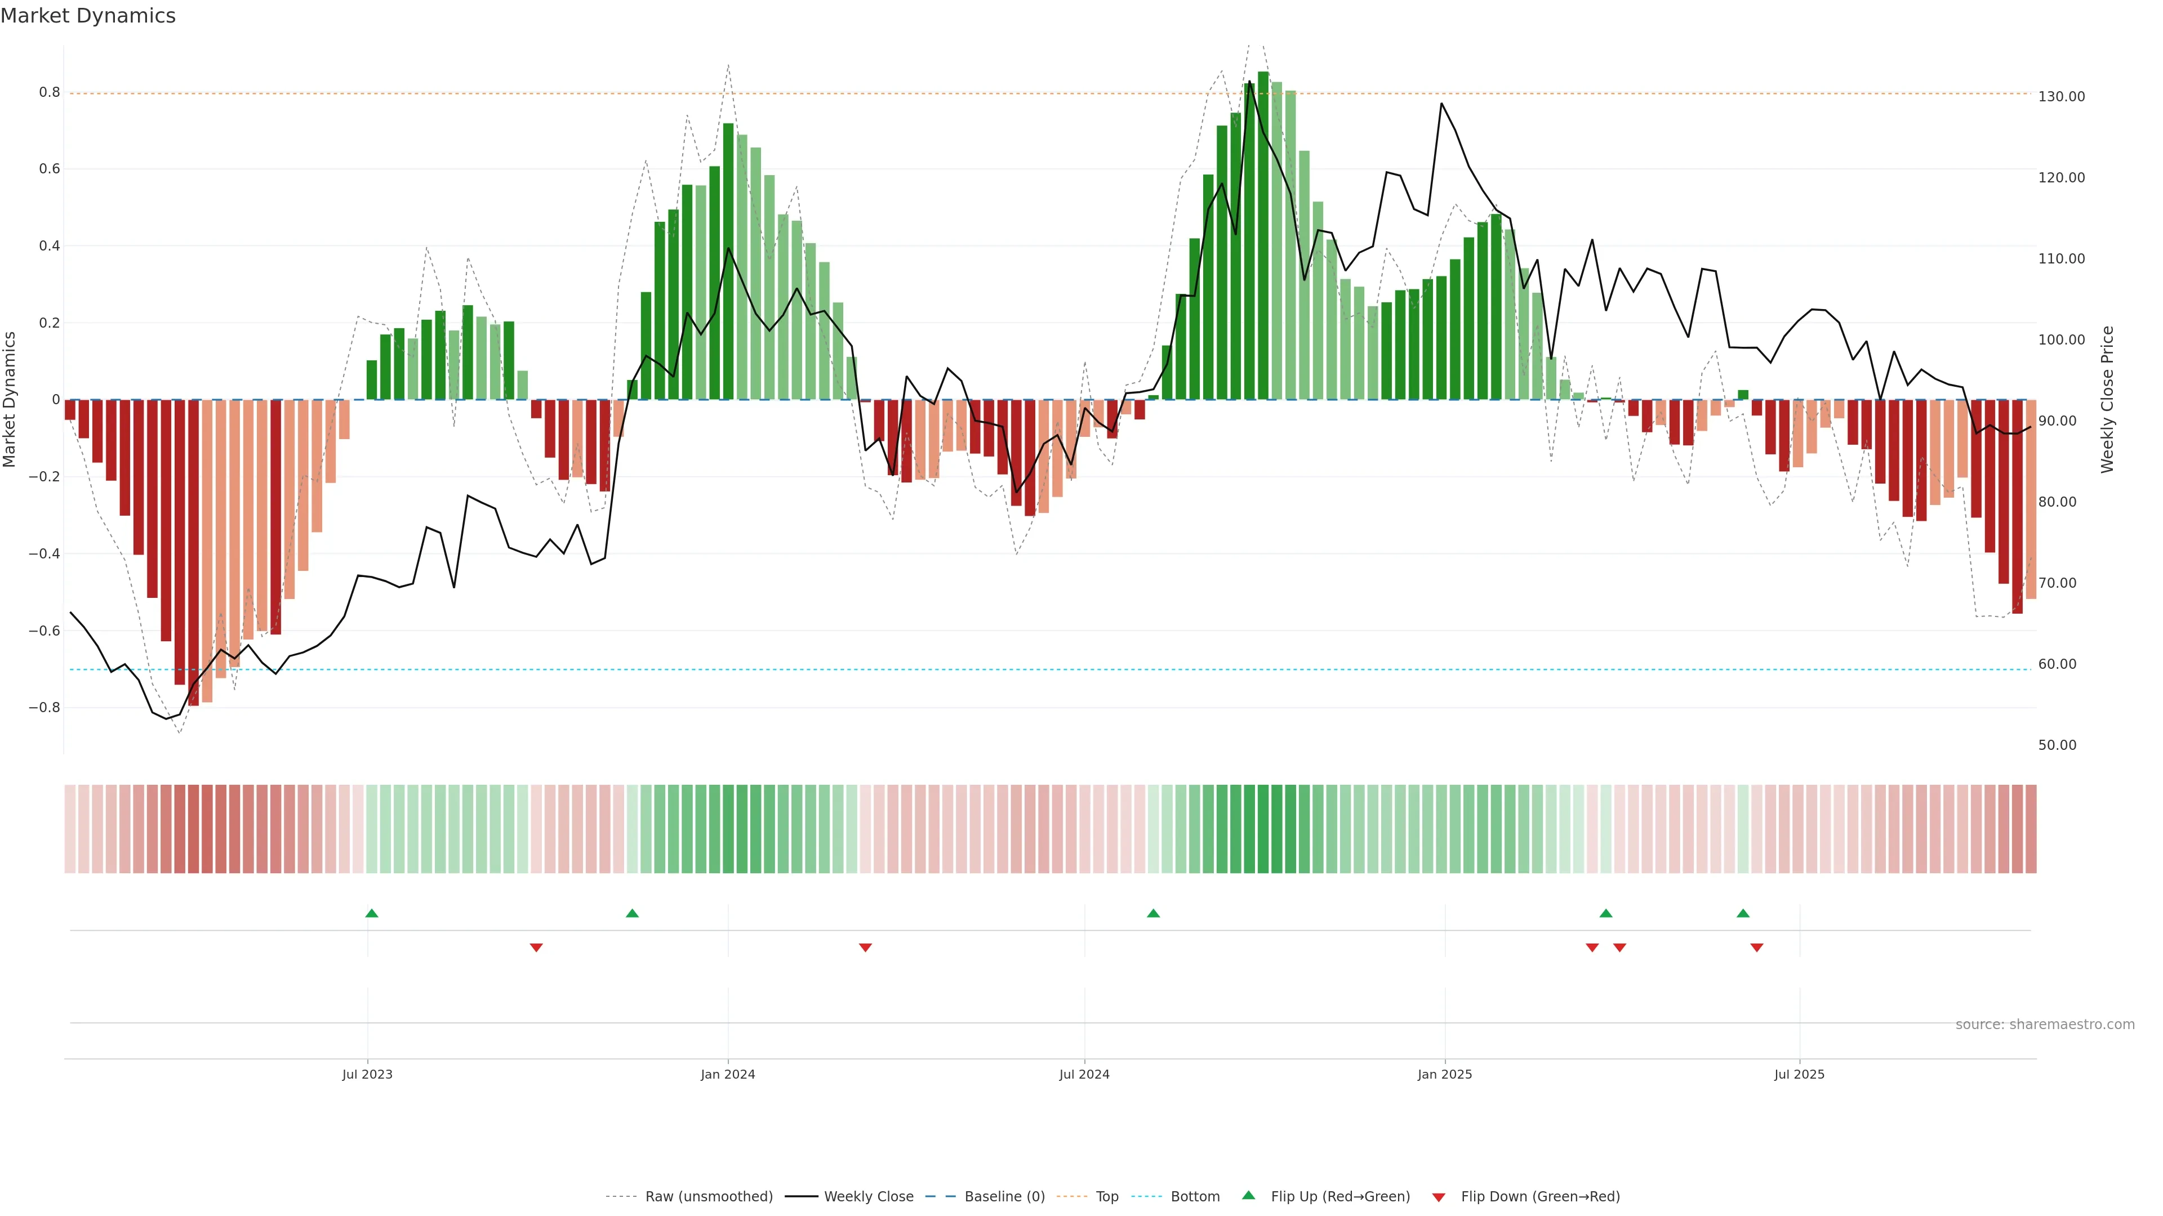Toggle the Baseline (0) legend entry

1004,1196
